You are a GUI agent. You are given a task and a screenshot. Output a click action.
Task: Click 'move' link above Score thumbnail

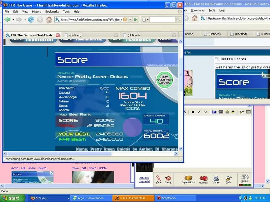click(x=15, y=168)
